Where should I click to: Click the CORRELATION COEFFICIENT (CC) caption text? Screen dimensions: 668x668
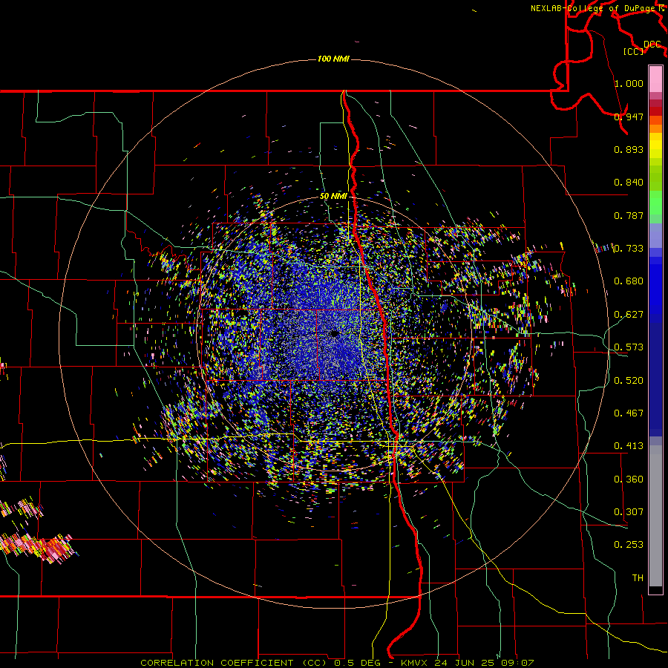pos(235,663)
